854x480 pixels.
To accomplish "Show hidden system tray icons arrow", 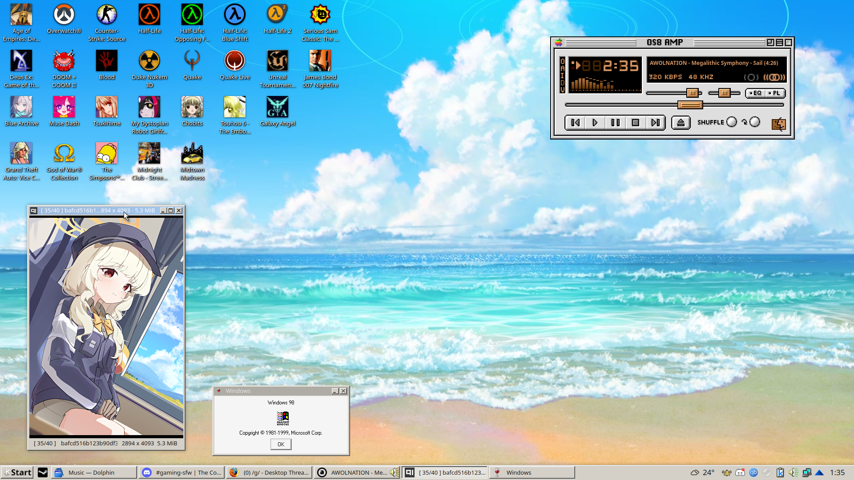I will click(819, 472).
